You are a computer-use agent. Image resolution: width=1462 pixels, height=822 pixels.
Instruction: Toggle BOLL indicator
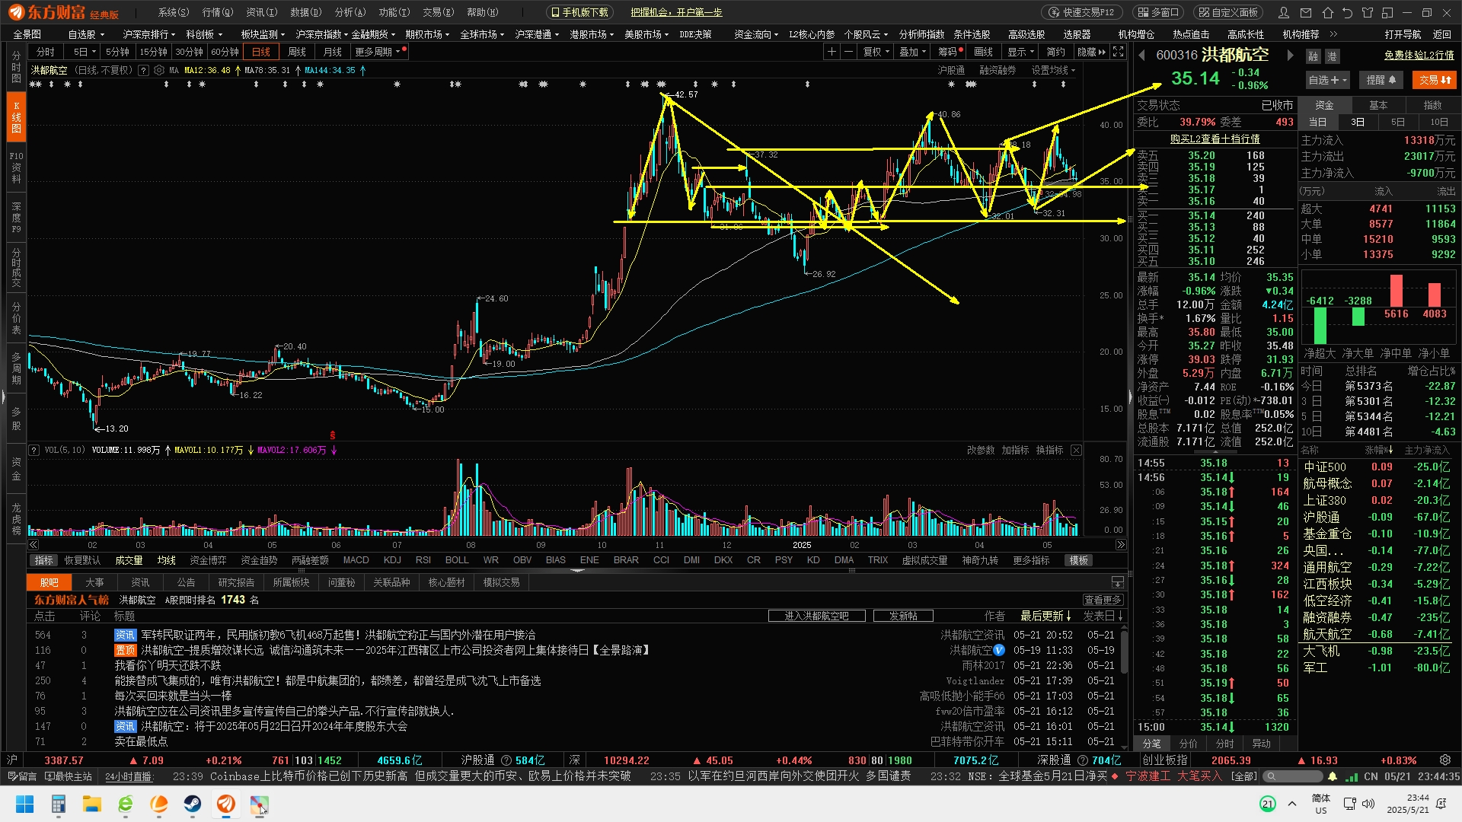(457, 560)
